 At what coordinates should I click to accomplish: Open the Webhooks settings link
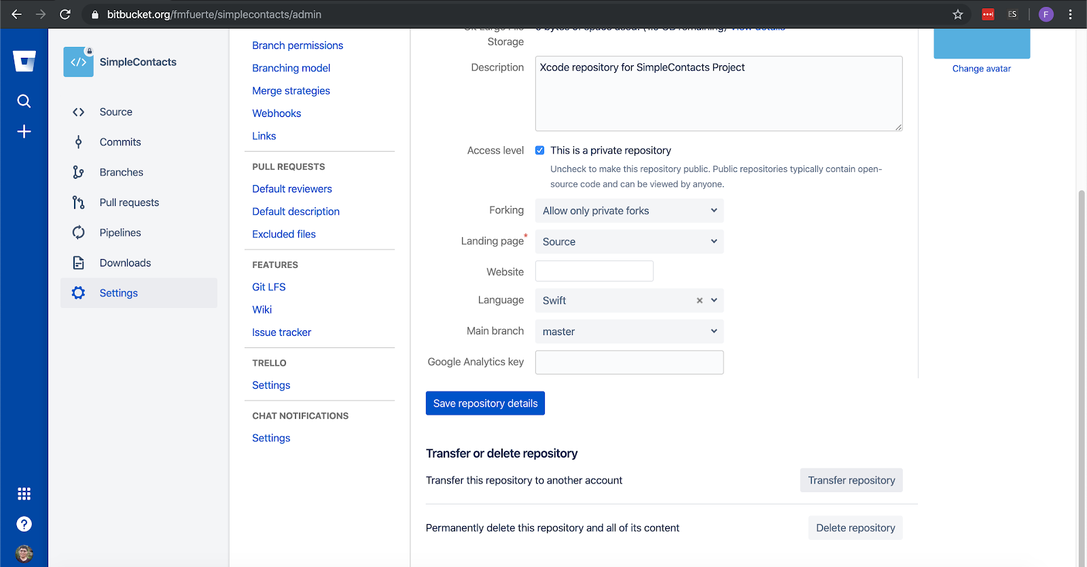click(277, 114)
